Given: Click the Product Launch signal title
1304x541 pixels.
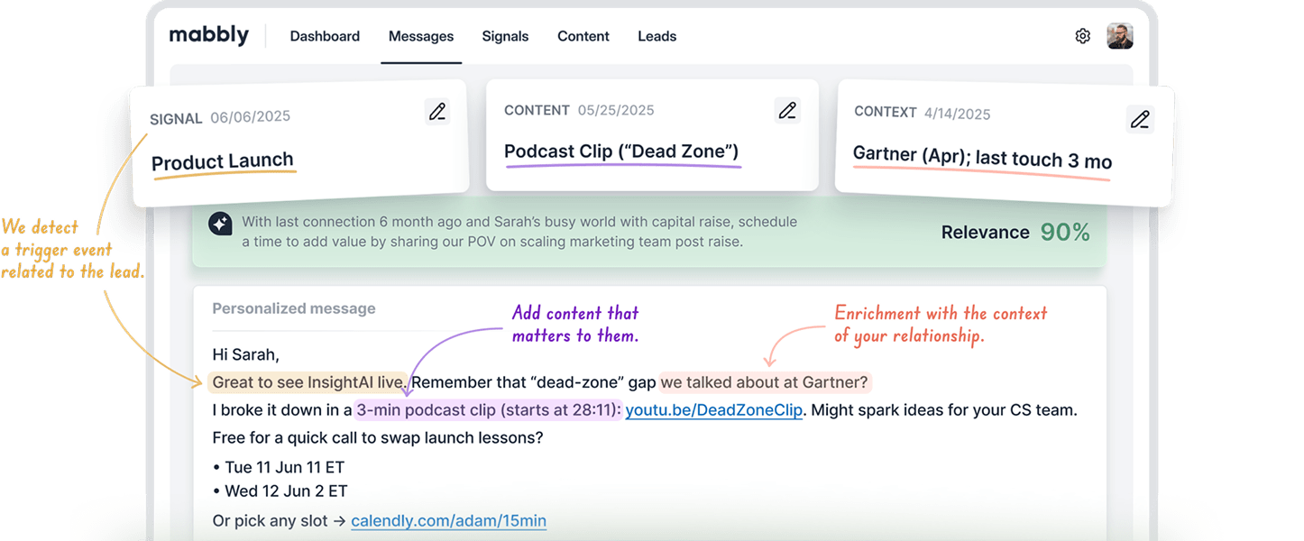Looking at the screenshot, I should click(x=222, y=162).
